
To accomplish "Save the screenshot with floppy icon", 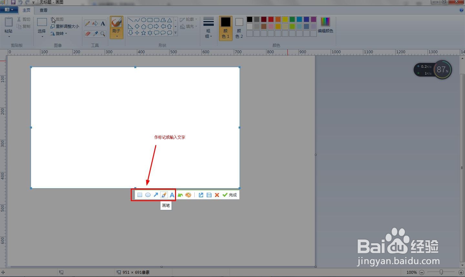I will (209, 195).
